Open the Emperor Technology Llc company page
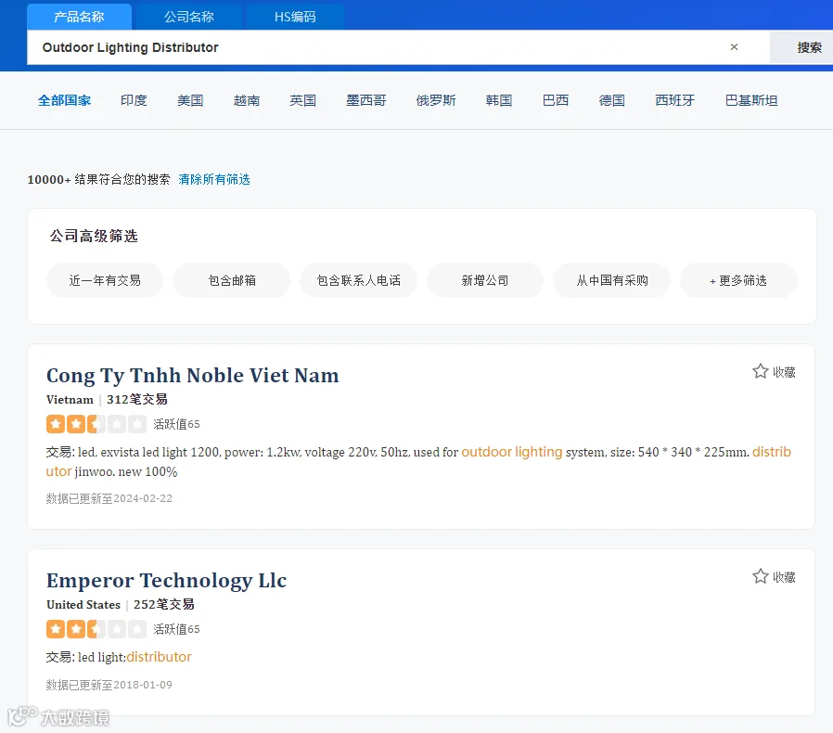This screenshot has height=733, width=833. (166, 581)
